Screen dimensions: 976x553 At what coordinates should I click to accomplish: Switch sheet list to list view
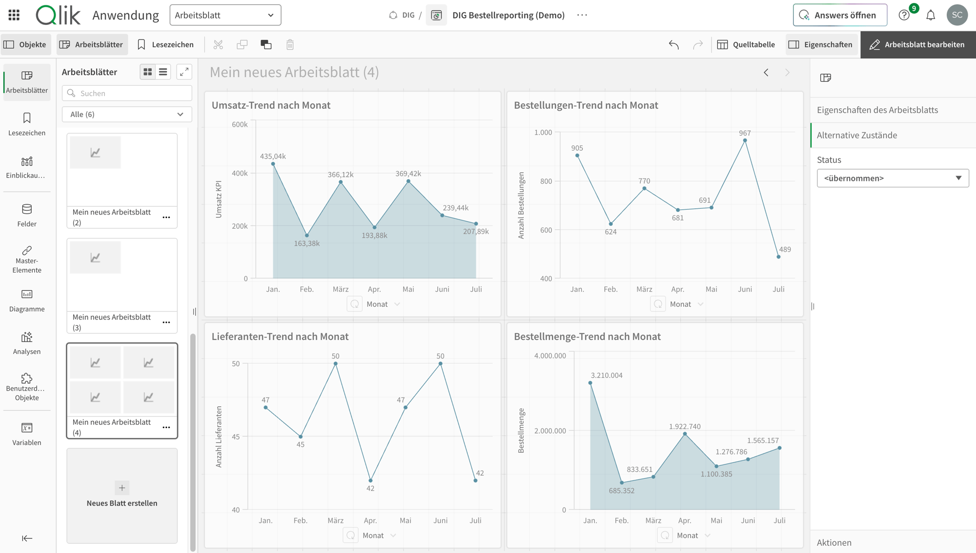[x=163, y=72]
